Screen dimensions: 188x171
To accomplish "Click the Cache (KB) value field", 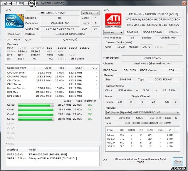I will pyautogui.click(x=60, y=29).
